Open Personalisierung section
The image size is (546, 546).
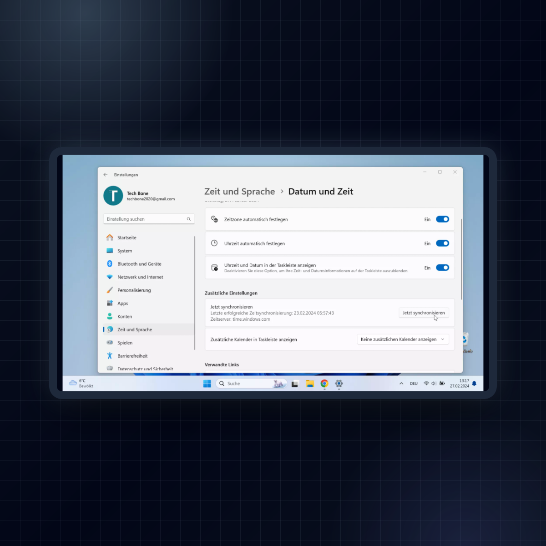point(149,290)
